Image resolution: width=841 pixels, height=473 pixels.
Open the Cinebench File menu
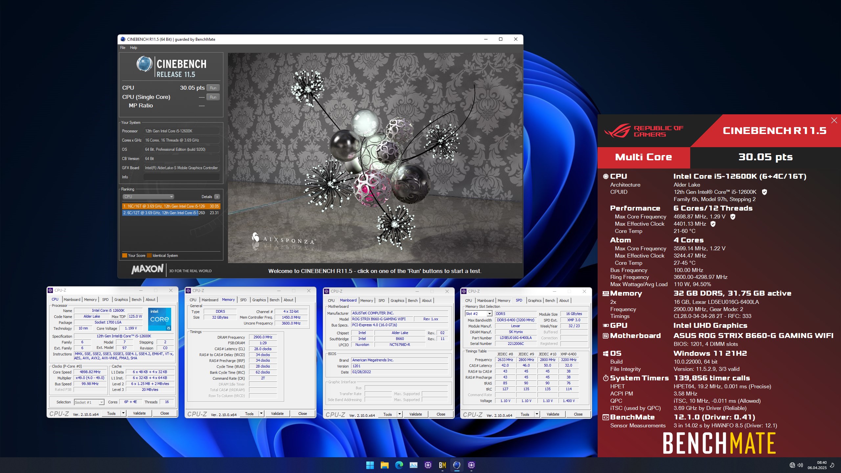123,48
